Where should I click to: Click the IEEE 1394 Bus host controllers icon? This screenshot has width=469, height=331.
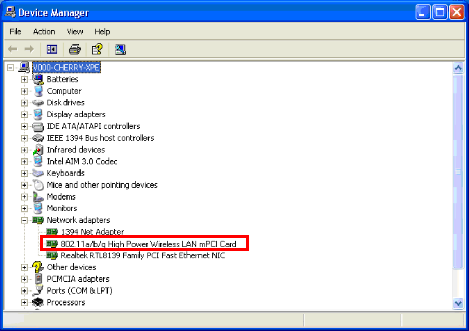[38, 138]
